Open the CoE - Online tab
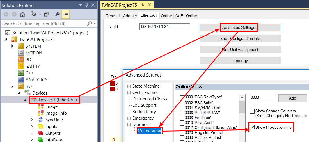309x142 pixels. click(x=186, y=16)
